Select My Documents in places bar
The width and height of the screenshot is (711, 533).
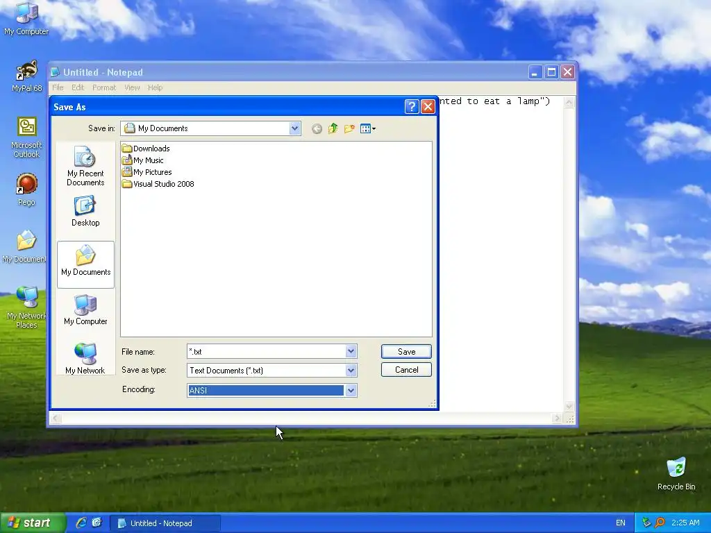(x=85, y=264)
